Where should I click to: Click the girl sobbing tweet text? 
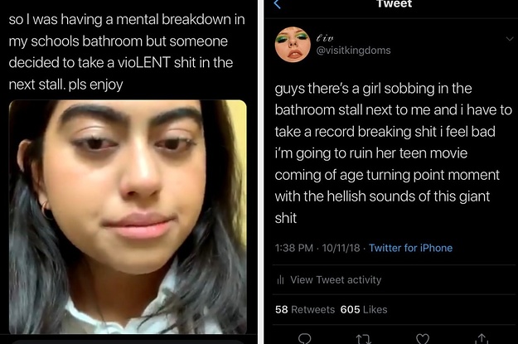393,153
